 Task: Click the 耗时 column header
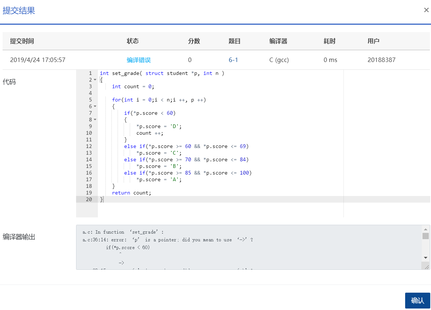[329, 41]
